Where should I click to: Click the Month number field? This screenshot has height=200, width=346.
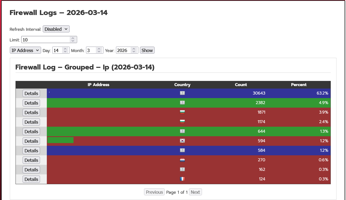point(91,50)
